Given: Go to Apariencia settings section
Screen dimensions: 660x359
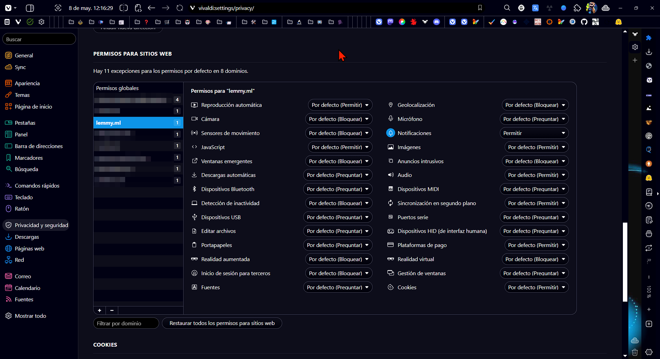Looking at the screenshot, I should click(x=27, y=83).
